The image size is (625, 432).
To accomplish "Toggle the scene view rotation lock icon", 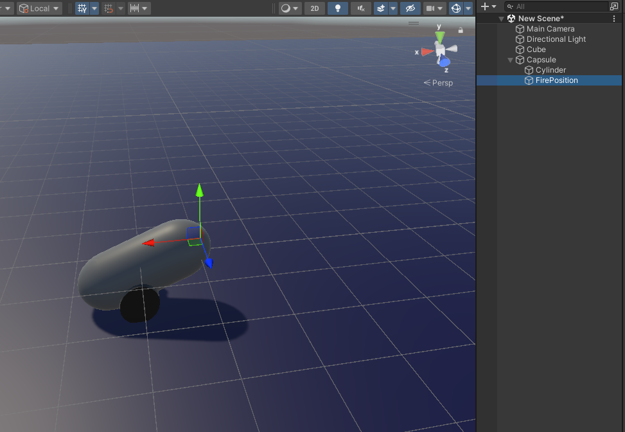I will [x=461, y=30].
